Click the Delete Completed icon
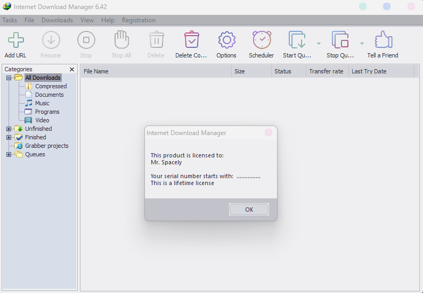 192,39
